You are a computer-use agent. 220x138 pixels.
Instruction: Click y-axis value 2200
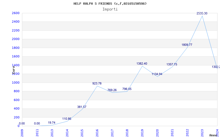tap(16, 30)
